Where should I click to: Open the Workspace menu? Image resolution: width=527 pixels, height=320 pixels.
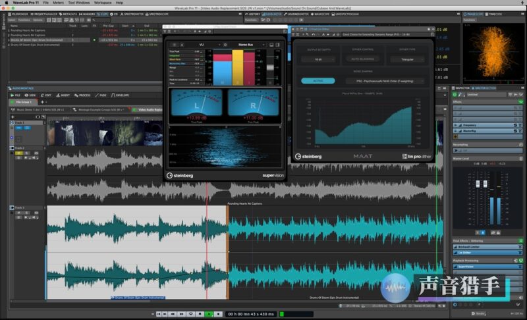tap(103, 3)
